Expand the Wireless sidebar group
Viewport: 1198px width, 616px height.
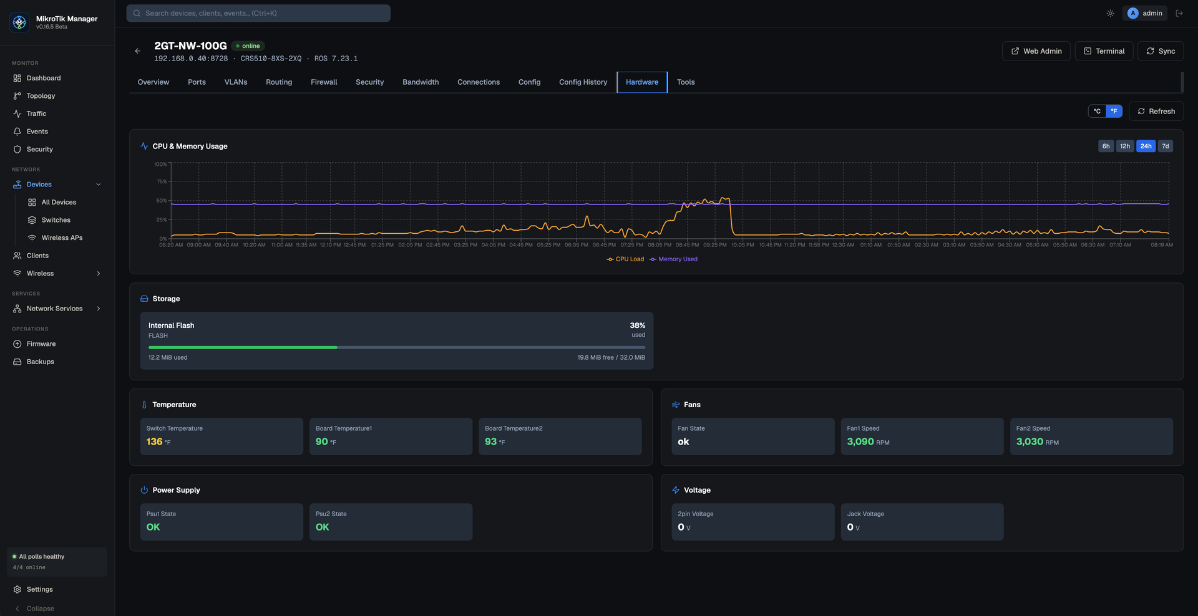(98, 274)
